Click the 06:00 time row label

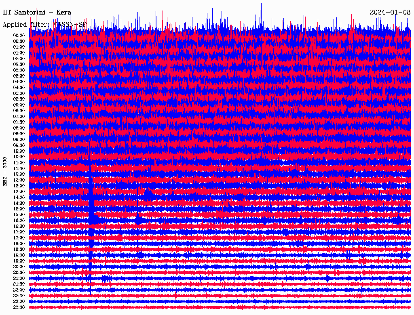click(x=19, y=105)
